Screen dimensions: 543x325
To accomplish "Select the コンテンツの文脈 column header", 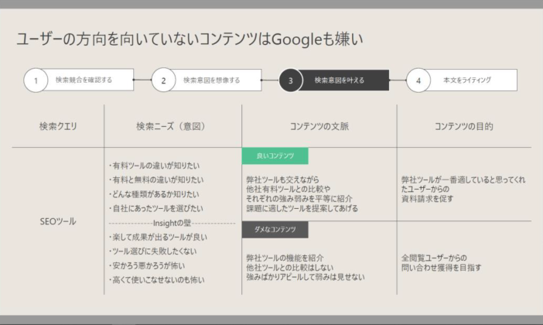I will click(320, 126).
